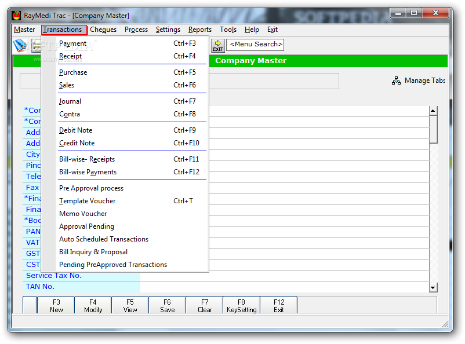Open the Process menu
Image resolution: width=465 pixels, height=344 pixels.
pos(136,30)
